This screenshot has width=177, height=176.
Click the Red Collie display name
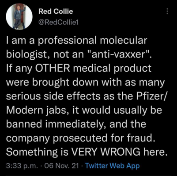[56, 11]
